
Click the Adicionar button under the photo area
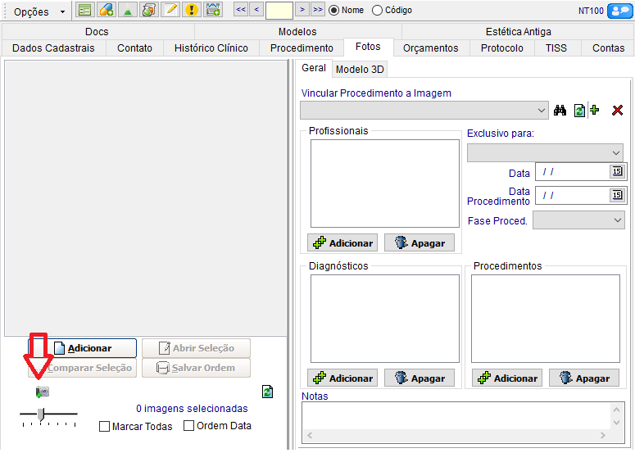(82, 348)
